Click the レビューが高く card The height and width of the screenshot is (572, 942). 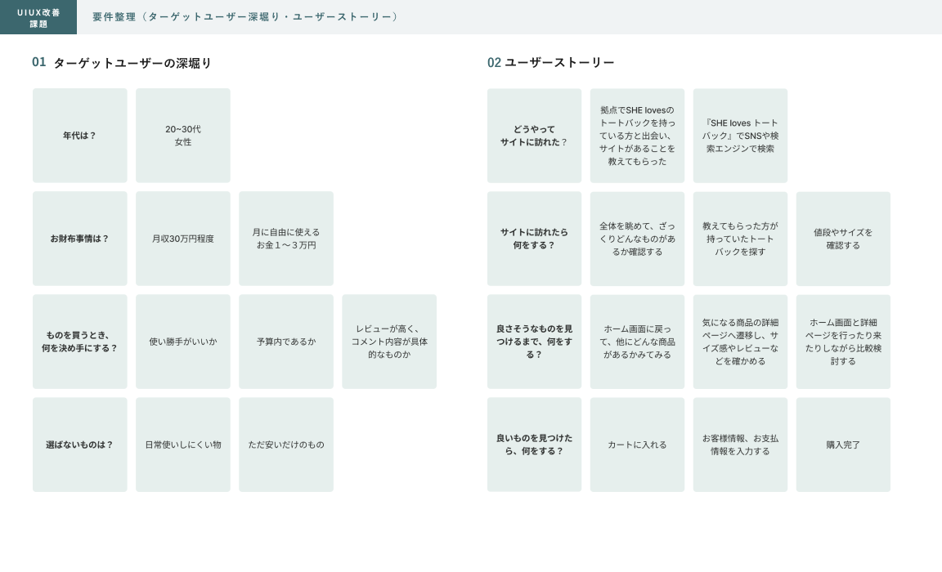pyautogui.click(x=389, y=342)
